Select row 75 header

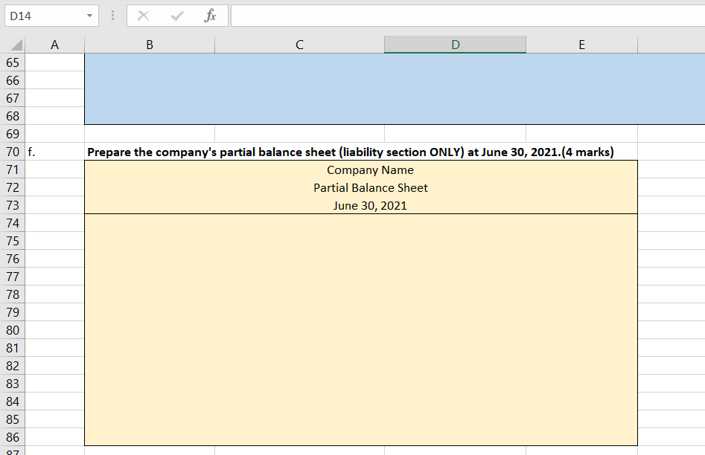coord(13,241)
